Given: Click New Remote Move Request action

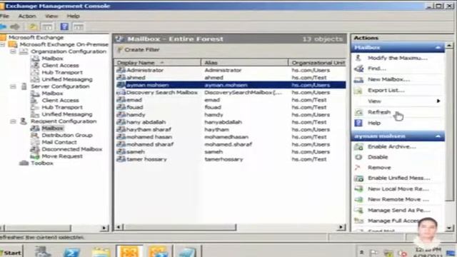Looking at the screenshot, I should [398, 199].
